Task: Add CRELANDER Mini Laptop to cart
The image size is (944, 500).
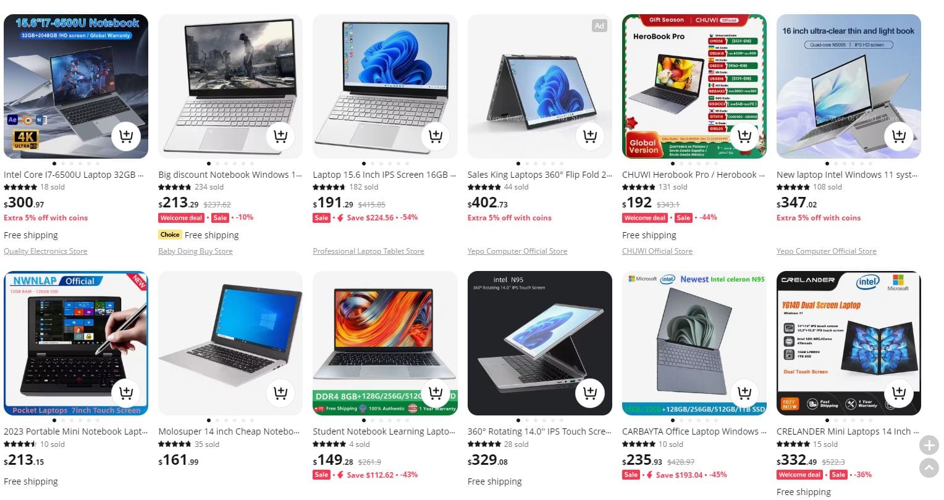Action: pos(899,393)
